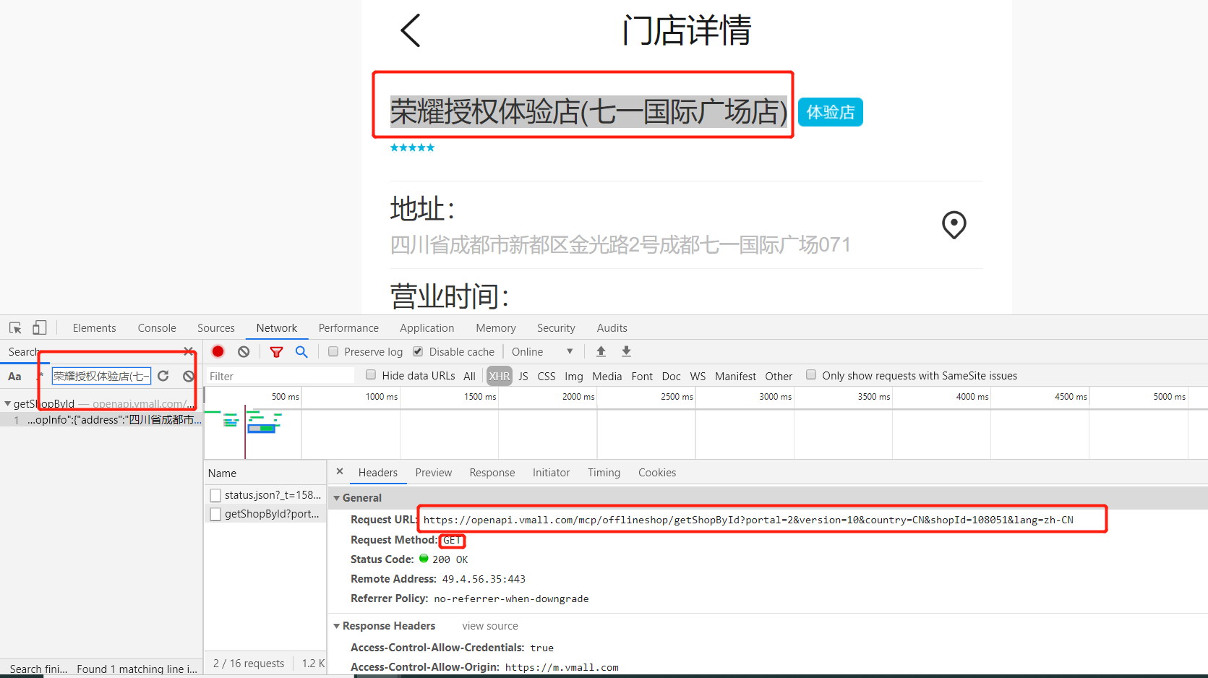Check Hide data URLs
1208x678 pixels.
(x=371, y=375)
